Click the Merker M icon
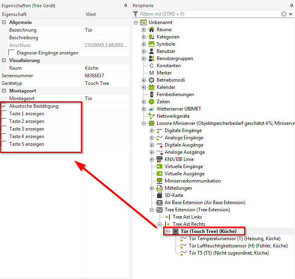295x279 pixels. (x=152, y=73)
